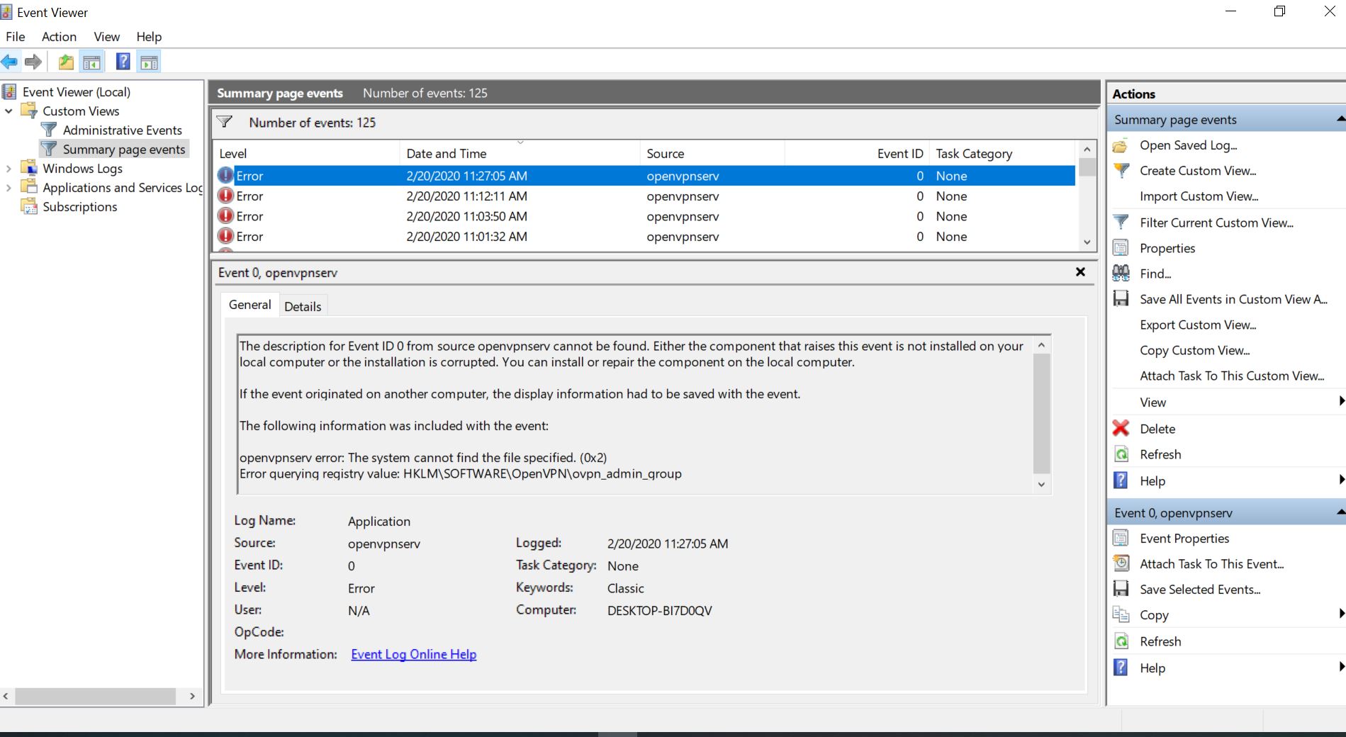Open the Event Log Online Help link

coord(413,654)
